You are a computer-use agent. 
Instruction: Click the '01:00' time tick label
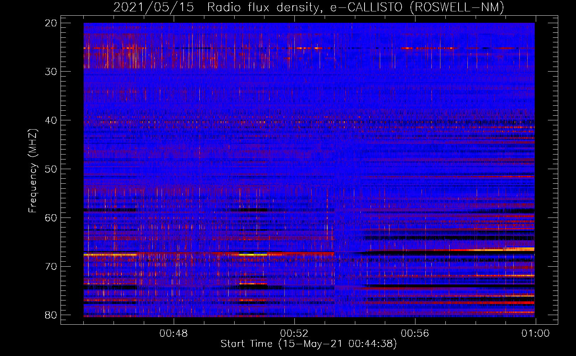click(535, 334)
